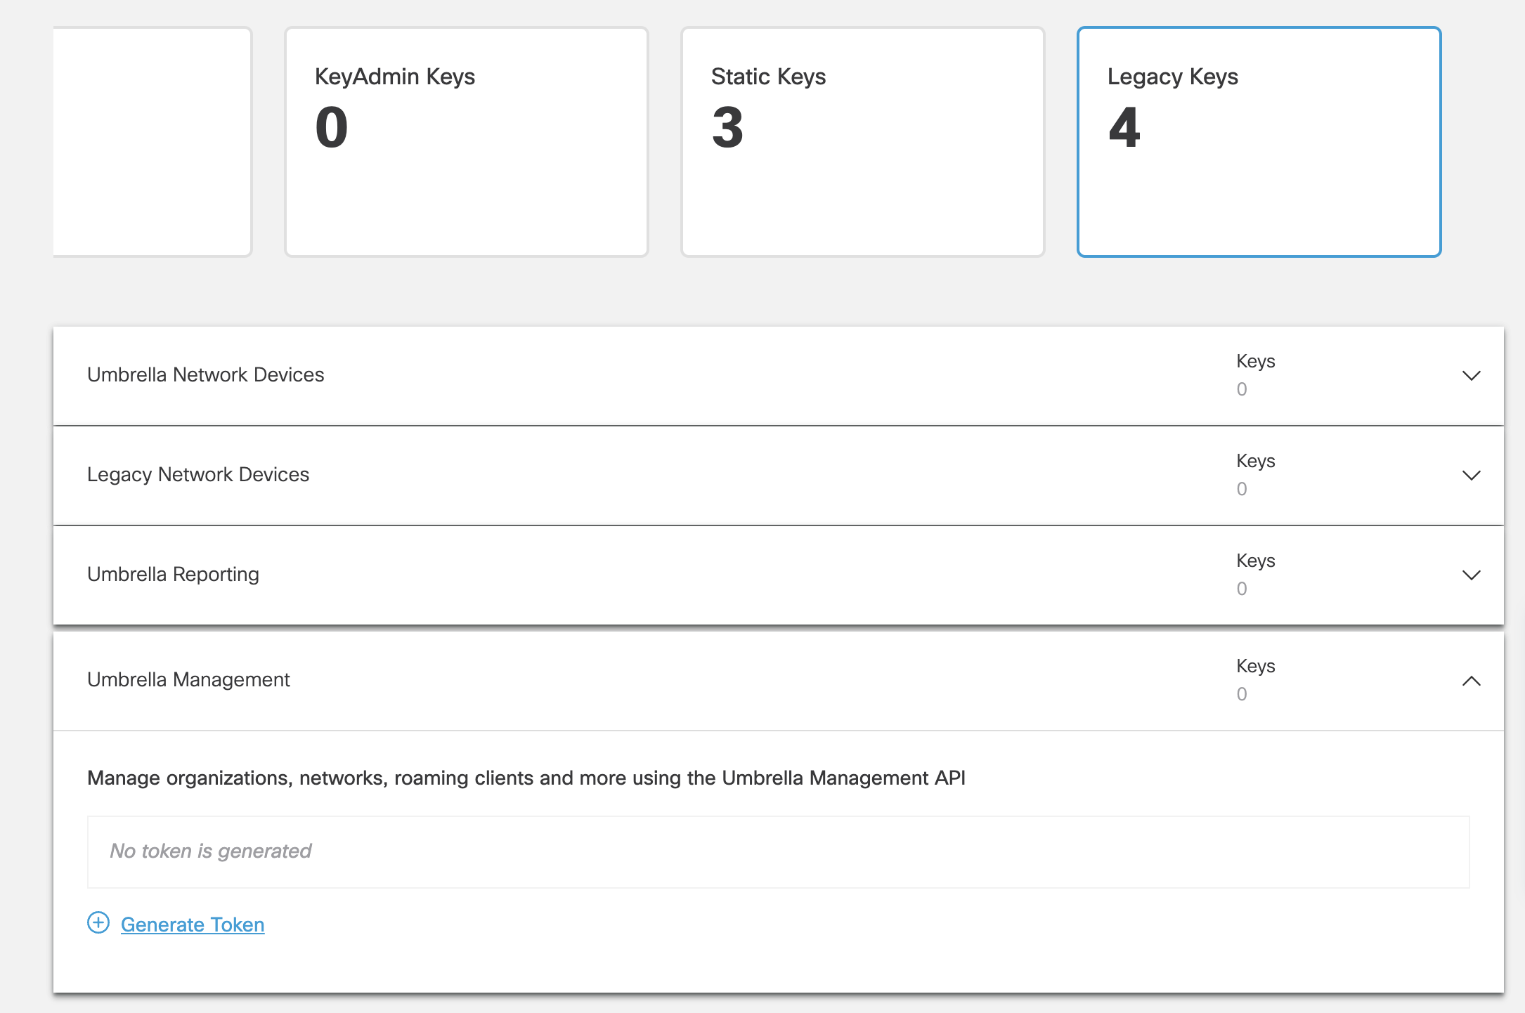
Task: Click the Legacy Keys count of 4
Action: [x=1124, y=130]
